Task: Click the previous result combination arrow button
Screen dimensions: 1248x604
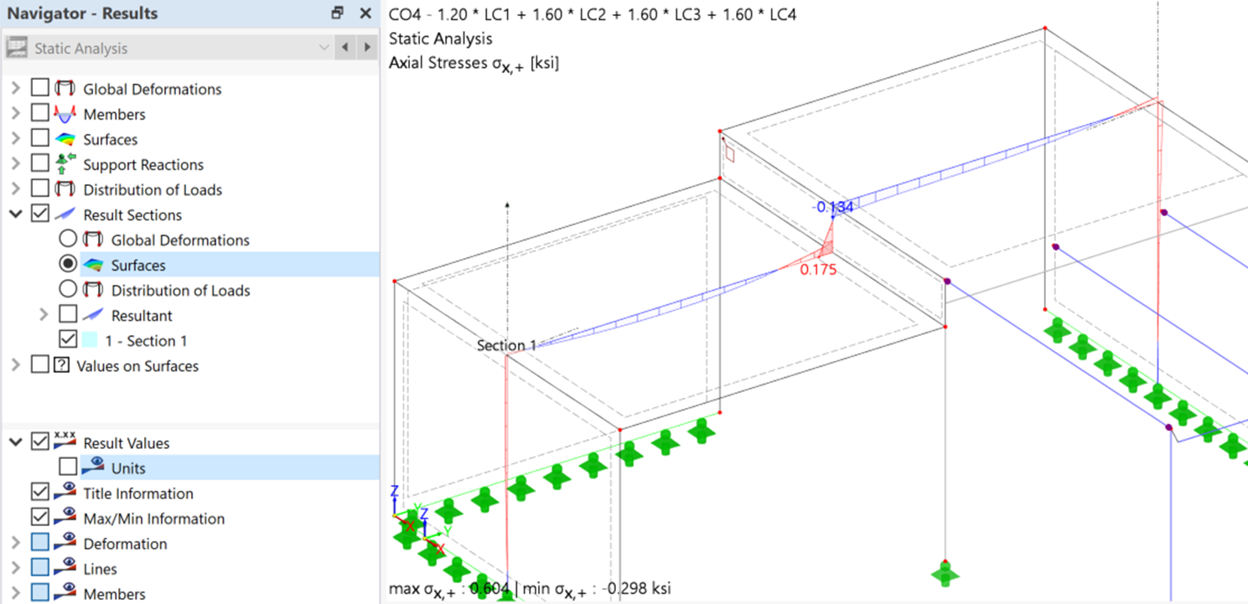Action: click(x=345, y=48)
